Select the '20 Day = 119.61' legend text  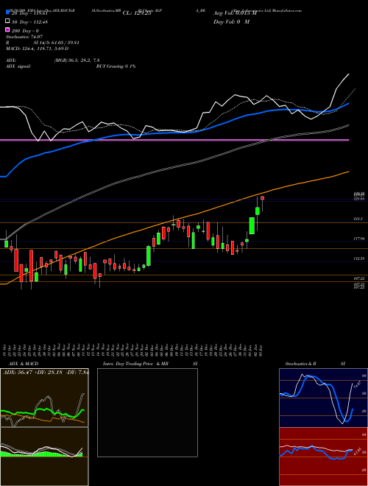coord(29,13)
